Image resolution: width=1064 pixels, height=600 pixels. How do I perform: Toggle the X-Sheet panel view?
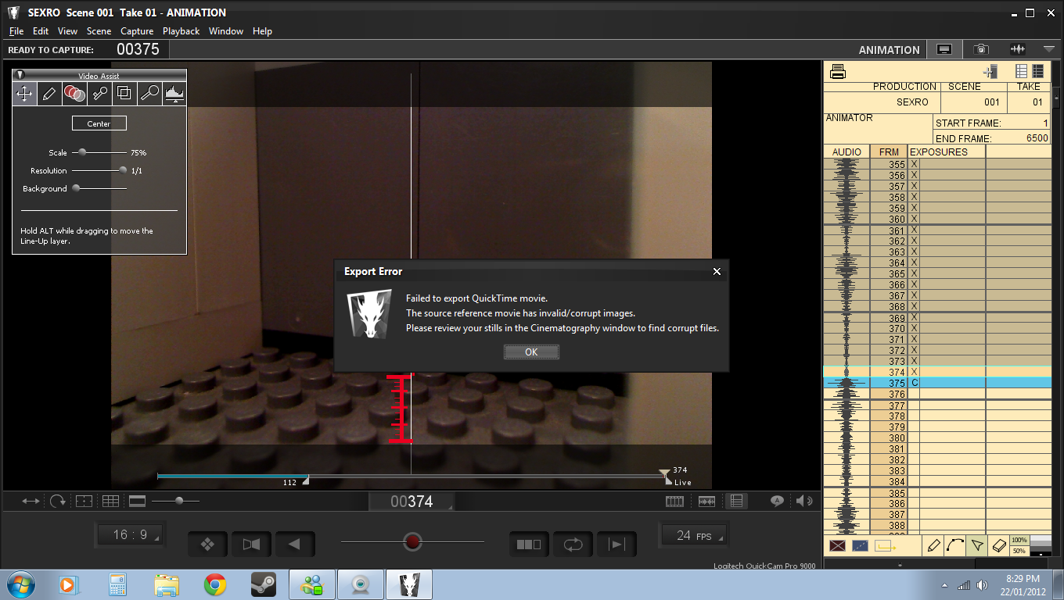click(x=736, y=501)
